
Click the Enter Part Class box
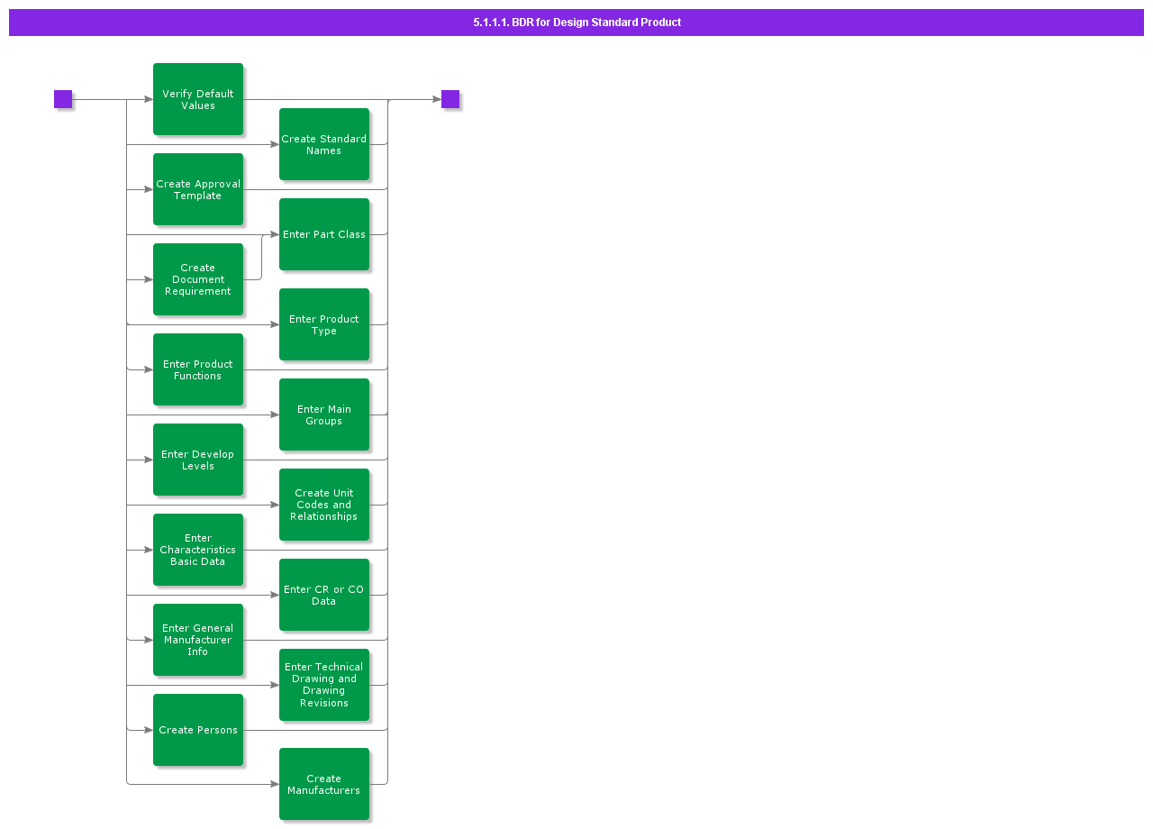click(324, 234)
